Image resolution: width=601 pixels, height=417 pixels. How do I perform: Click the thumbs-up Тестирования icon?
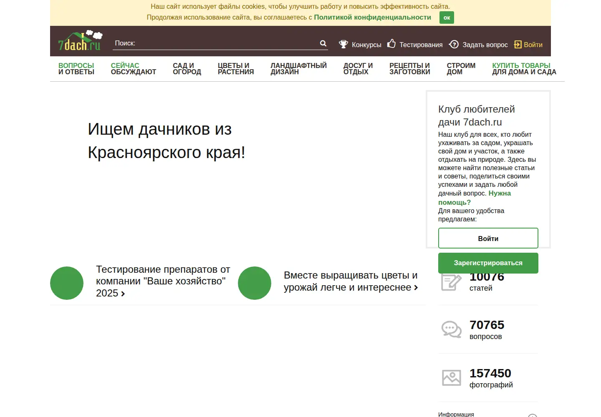point(391,43)
